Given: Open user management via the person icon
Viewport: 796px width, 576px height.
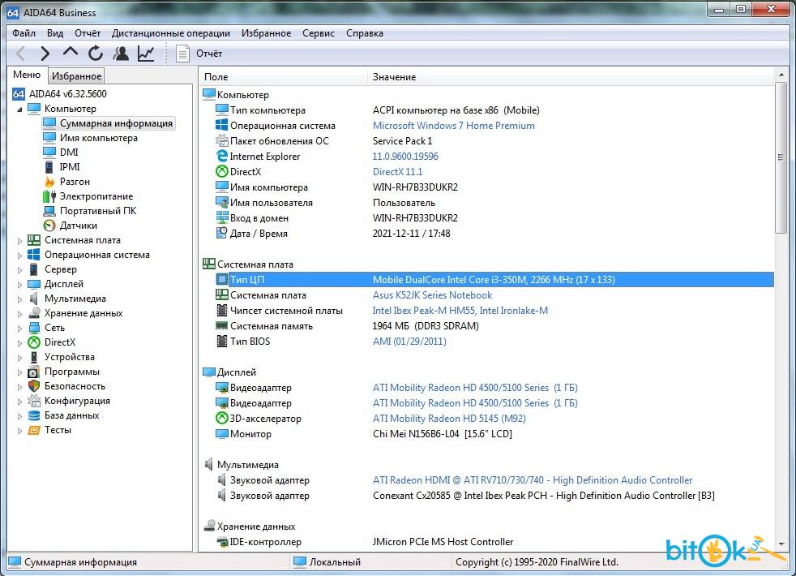Looking at the screenshot, I should tap(121, 54).
